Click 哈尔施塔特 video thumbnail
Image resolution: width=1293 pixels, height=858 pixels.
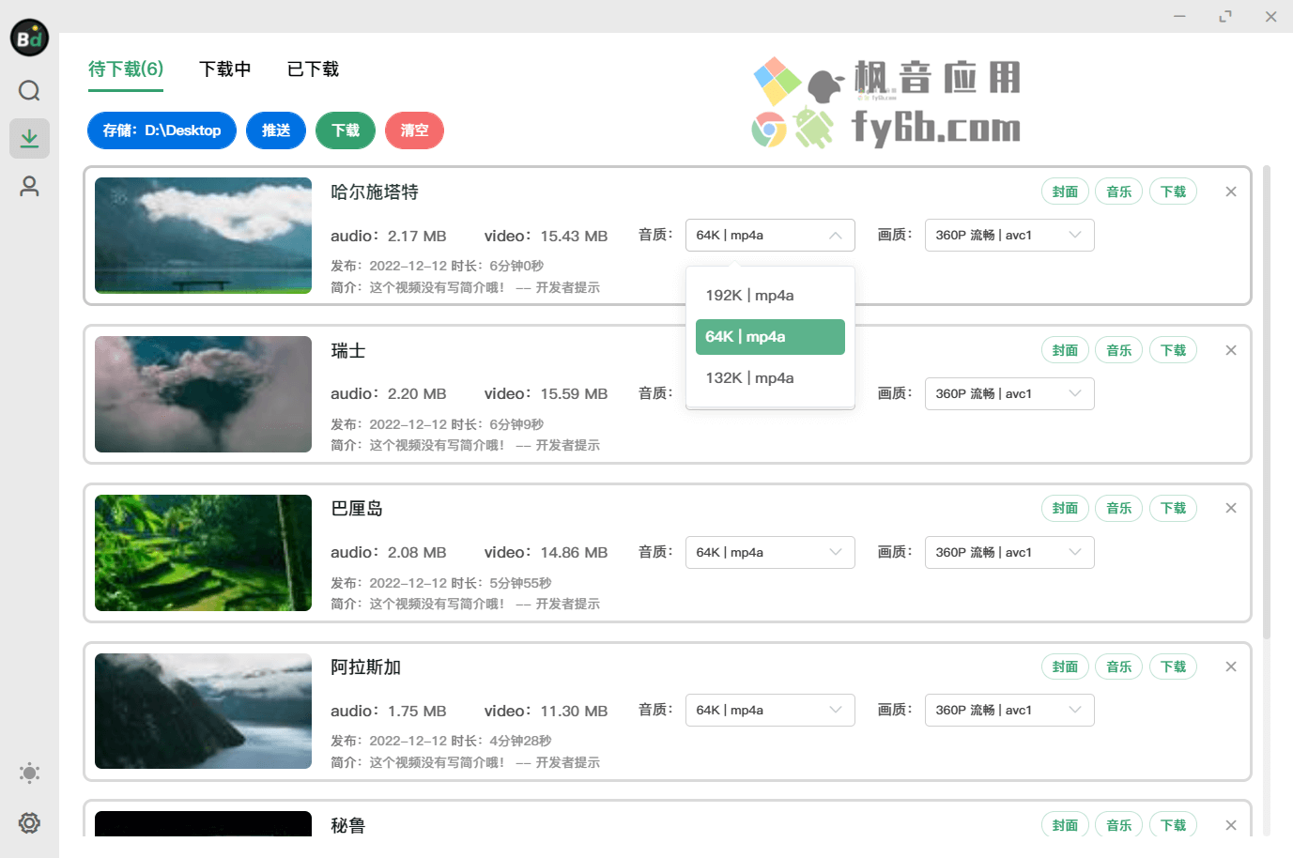(203, 236)
